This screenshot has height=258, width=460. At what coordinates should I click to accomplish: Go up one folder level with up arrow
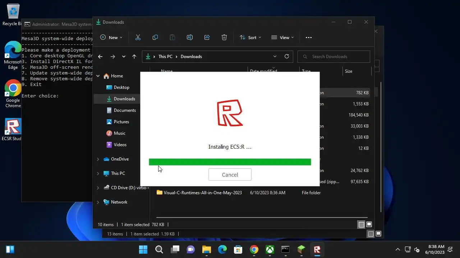pyautogui.click(x=134, y=57)
